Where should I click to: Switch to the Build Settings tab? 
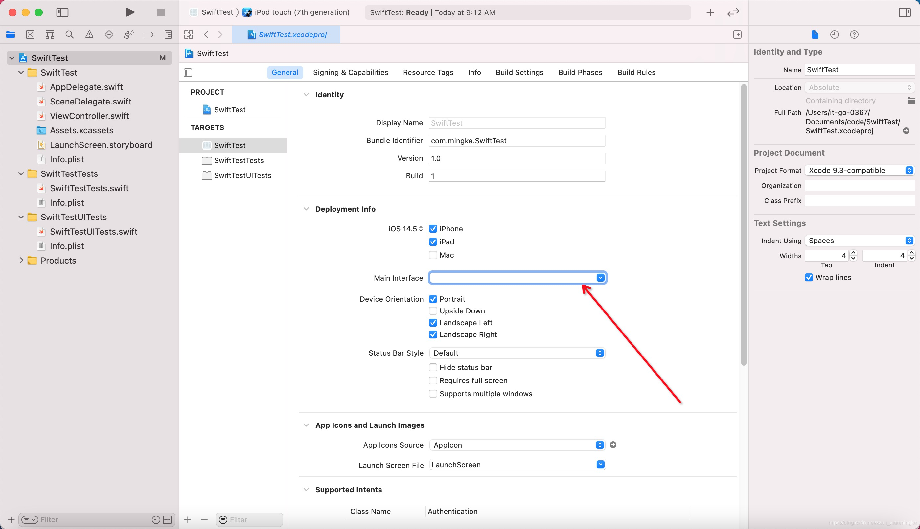pyautogui.click(x=519, y=72)
